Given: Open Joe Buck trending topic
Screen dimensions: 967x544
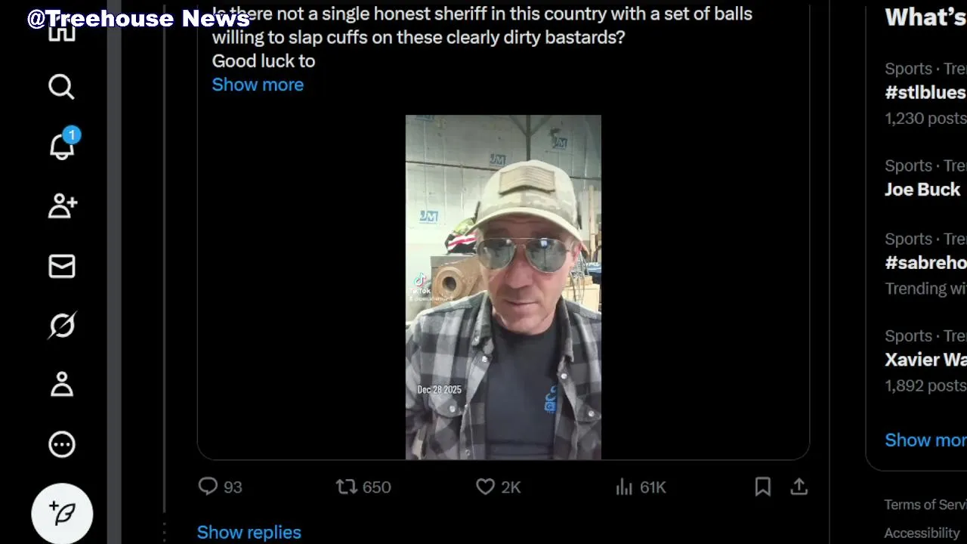Looking at the screenshot, I should coord(922,190).
